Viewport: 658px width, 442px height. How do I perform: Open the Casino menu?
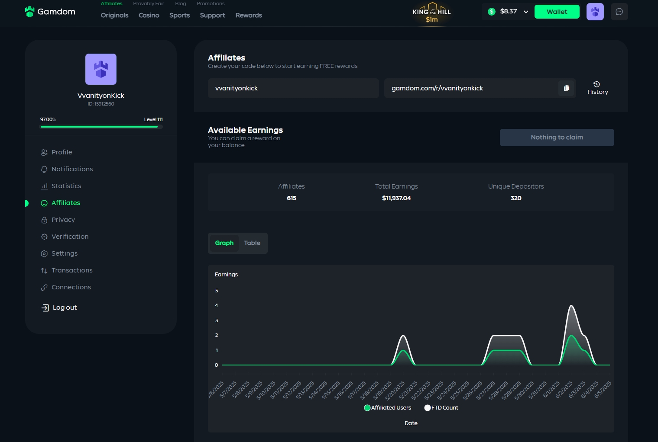[149, 15]
